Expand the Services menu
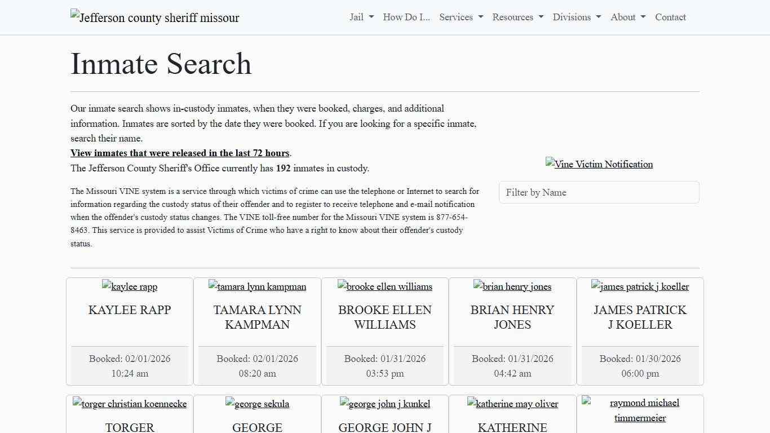This screenshot has width=770, height=433. pyautogui.click(x=461, y=17)
